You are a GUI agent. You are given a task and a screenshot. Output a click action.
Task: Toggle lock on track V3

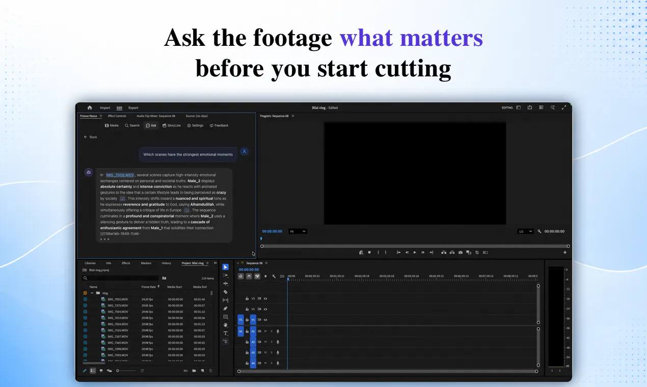coord(247,298)
